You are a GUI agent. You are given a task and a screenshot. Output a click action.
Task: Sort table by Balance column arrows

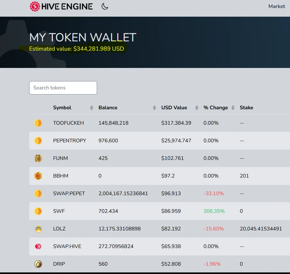pos(154,108)
